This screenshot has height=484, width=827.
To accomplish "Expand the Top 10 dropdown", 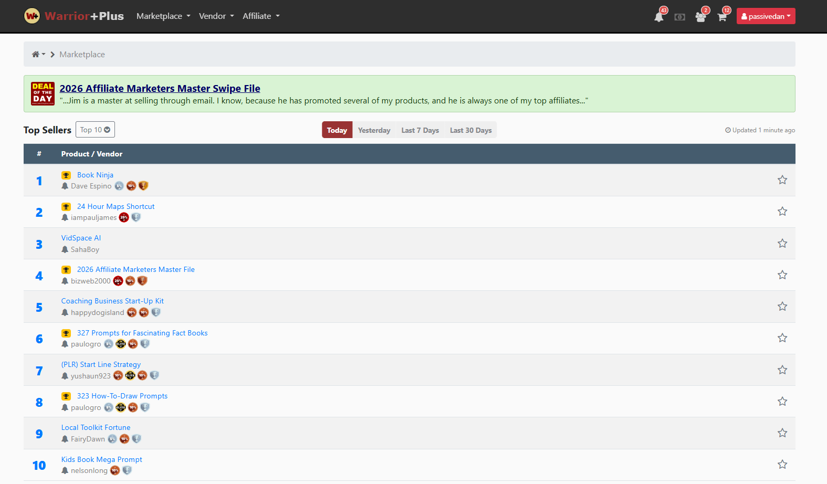I will point(95,130).
